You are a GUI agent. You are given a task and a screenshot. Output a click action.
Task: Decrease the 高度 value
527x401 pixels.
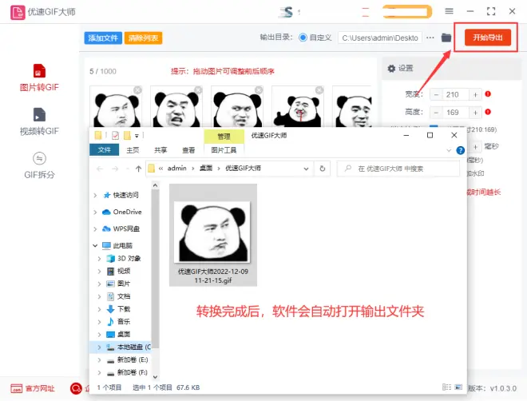(x=436, y=113)
